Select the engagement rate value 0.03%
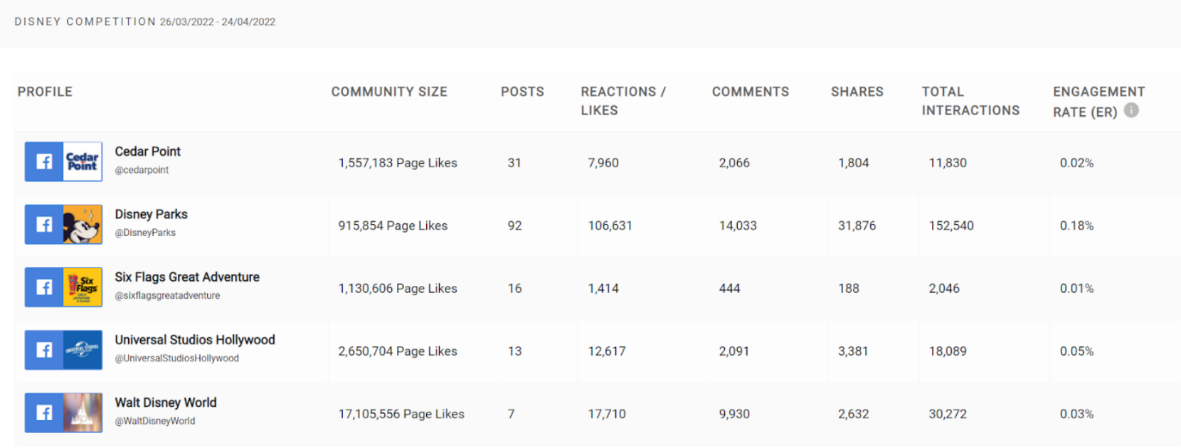Image resolution: width=1181 pixels, height=448 pixels. (x=1077, y=414)
